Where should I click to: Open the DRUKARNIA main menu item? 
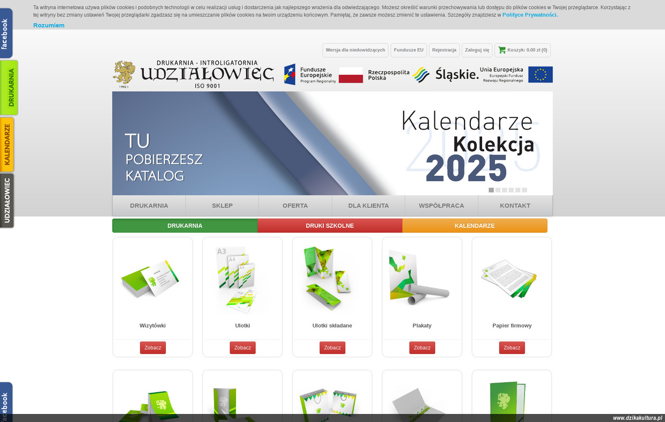pos(149,205)
